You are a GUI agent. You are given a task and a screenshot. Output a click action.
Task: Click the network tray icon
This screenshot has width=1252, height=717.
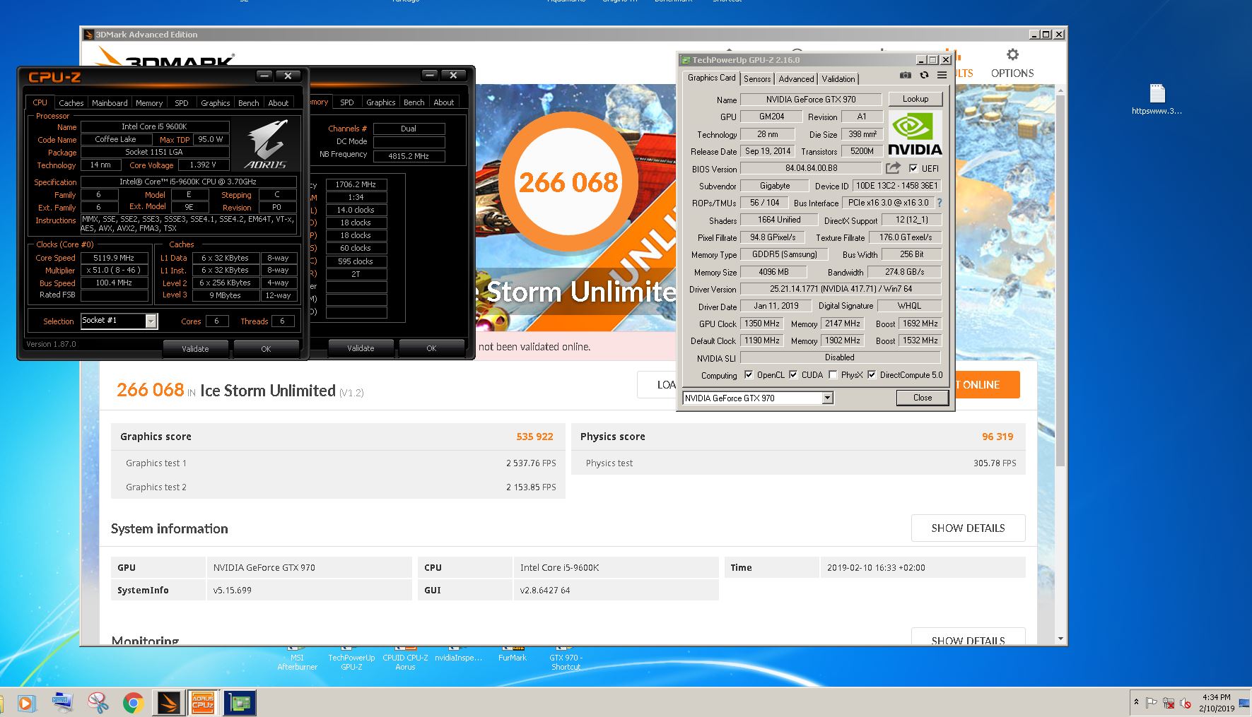click(1169, 703)
